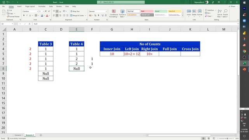Open Format as Table menu
Viewport: 249px width, 140px height.
tap(123, 14)
